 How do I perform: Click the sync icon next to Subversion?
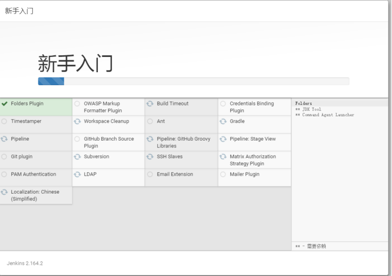coord(77,157)
